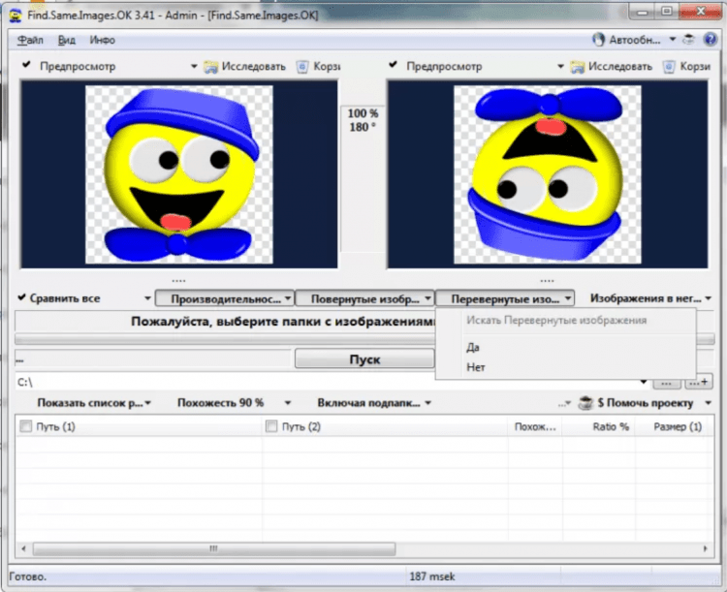This screenshot has width=727, height=592.
Task: Open the Производительнос... dropdown
Action: click(225, 299)
